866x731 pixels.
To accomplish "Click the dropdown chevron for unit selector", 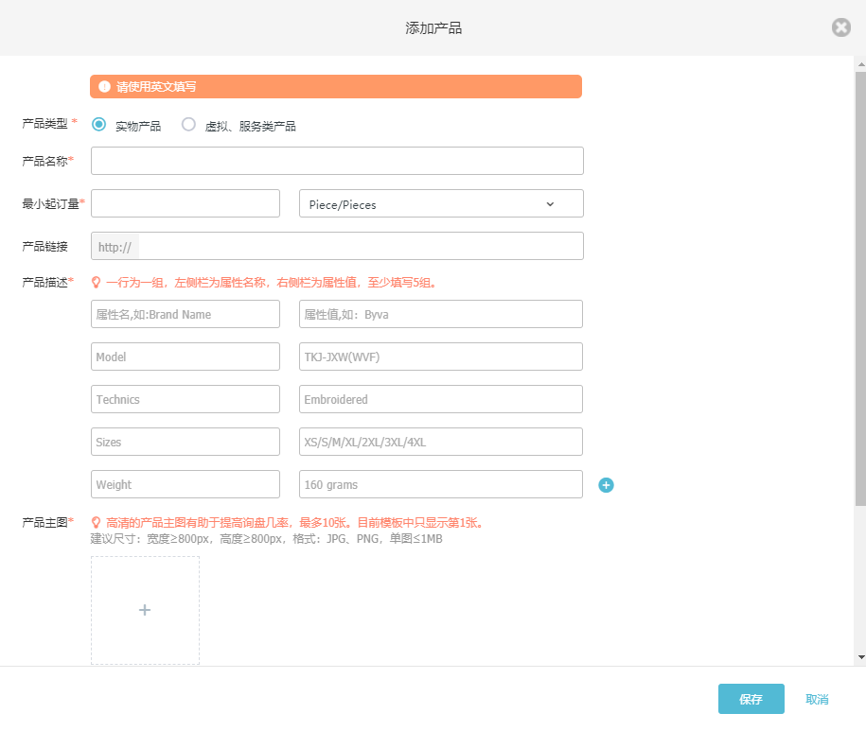I will 550,204.
